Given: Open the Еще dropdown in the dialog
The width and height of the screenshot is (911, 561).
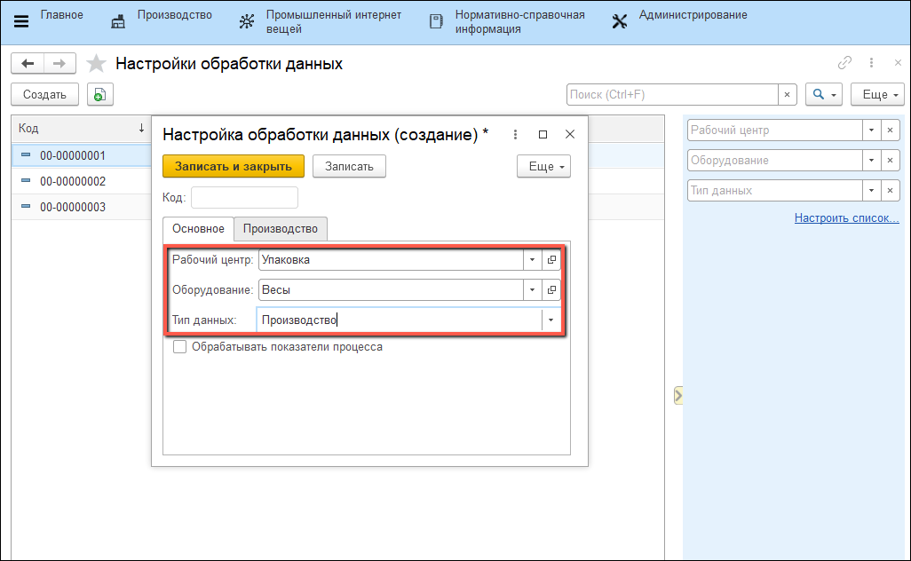Looking at the screenshot, I should pos(543,166).
